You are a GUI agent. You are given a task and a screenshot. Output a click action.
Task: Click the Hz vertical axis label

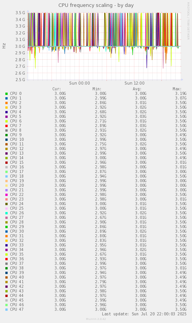click(x=4, y=46)
